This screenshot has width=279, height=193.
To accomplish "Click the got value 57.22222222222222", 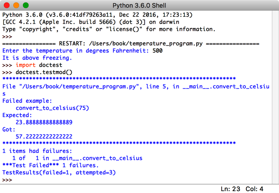I will pos(44,137).
